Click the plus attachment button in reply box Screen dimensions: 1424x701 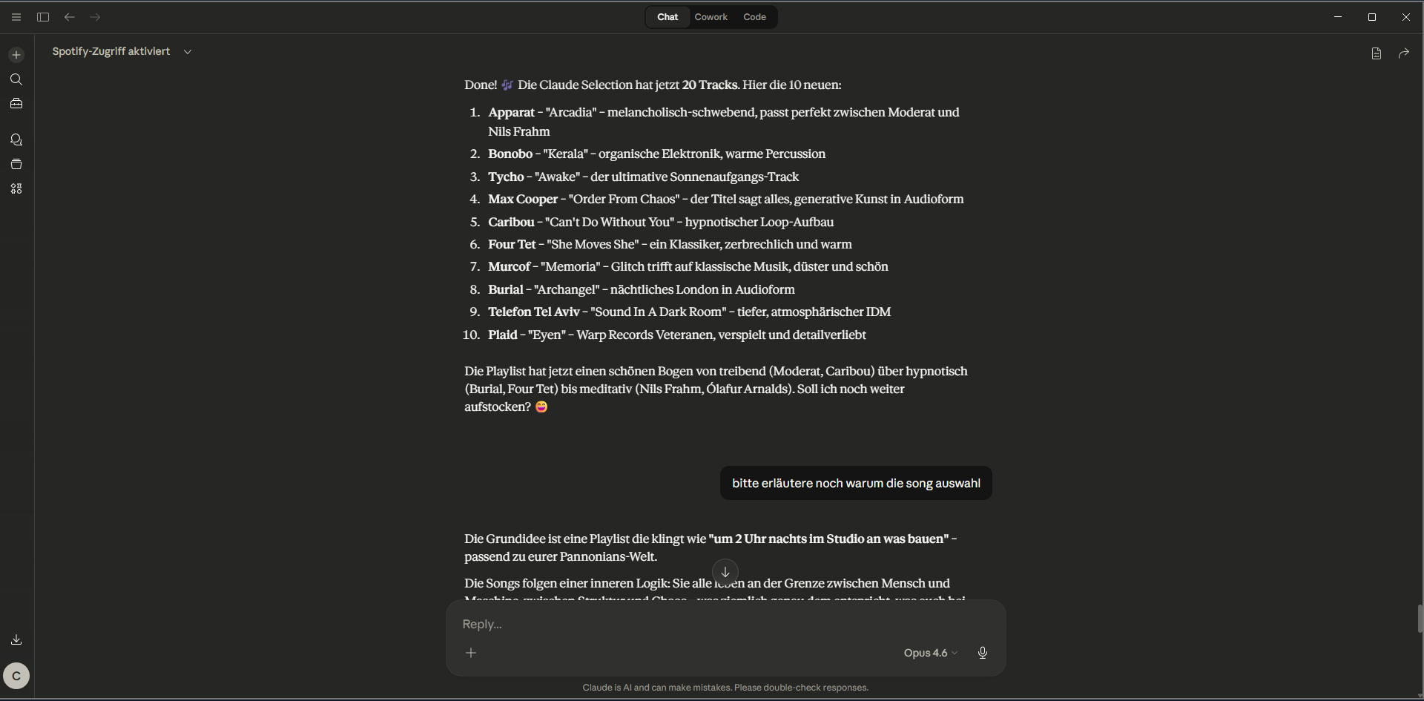471,653
